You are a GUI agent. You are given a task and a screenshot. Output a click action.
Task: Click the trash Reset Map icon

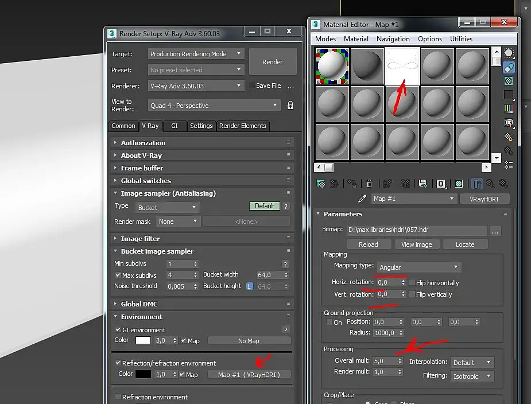pyautogui.click(x=370, y=184)
